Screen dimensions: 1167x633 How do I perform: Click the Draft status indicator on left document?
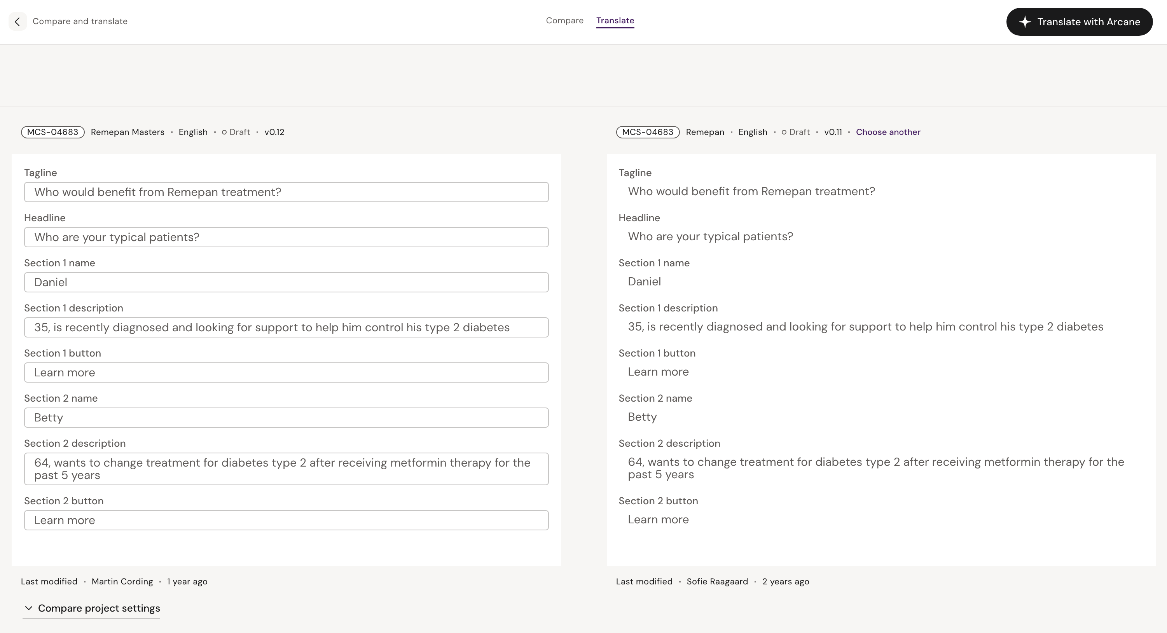click(x=236, y=132)
